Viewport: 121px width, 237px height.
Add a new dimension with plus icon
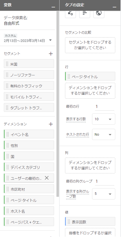pyautogui.click(x=51, y=124)
